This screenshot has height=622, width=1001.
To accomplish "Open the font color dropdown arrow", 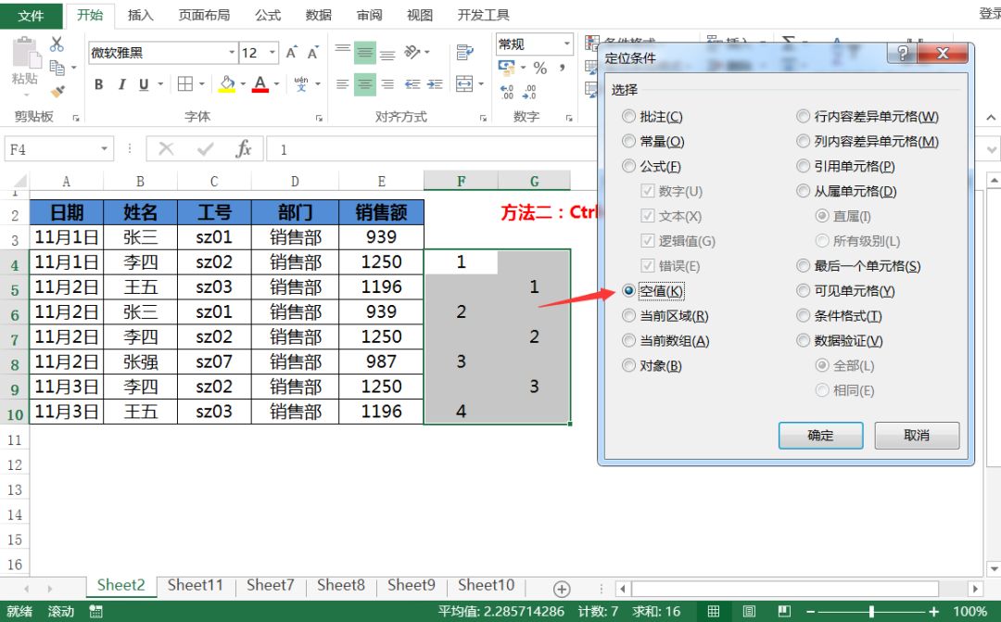I will pyautogui.click(x=276, y=84).
